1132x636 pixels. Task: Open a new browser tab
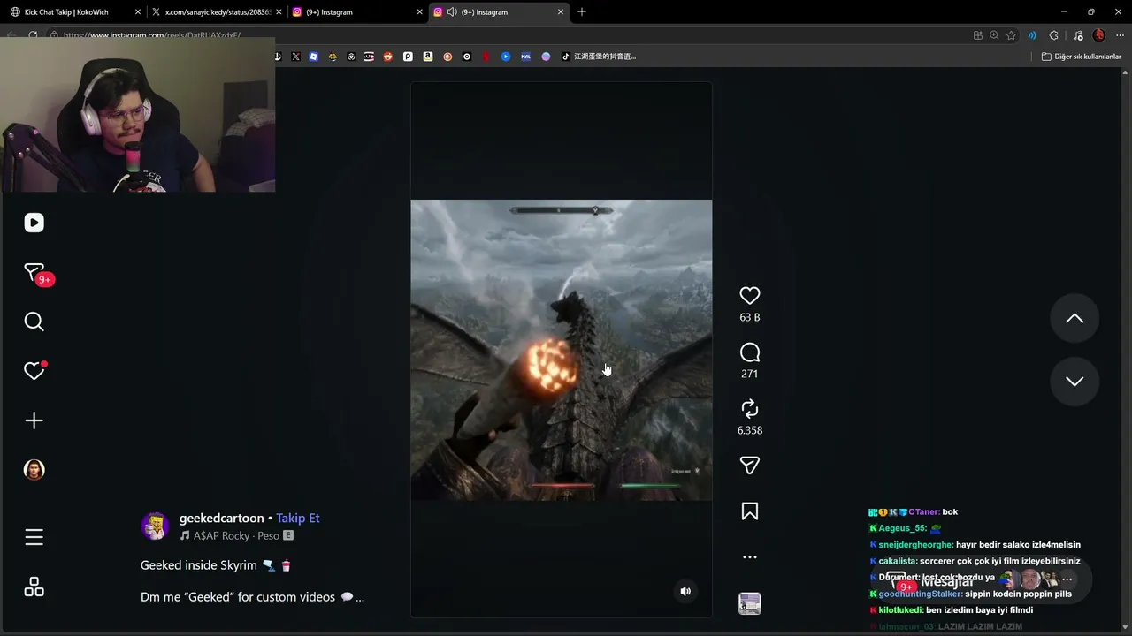(582, 12)
